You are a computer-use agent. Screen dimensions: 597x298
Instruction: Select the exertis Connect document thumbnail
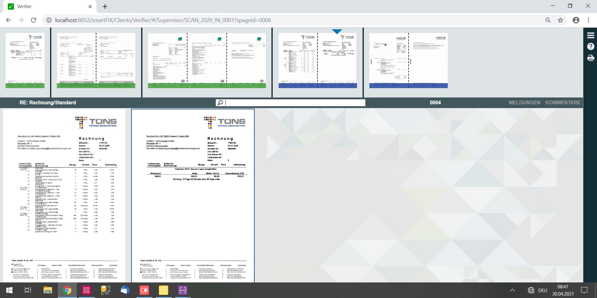coord(96,61)
